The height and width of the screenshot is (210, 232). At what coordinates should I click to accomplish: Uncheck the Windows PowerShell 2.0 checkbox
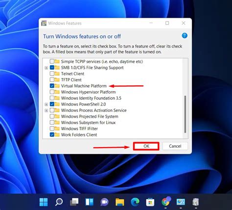[52, 104]
